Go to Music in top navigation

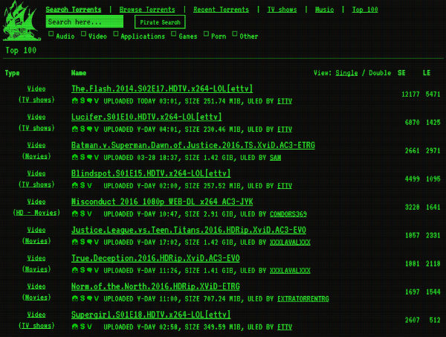pos(324,10)
